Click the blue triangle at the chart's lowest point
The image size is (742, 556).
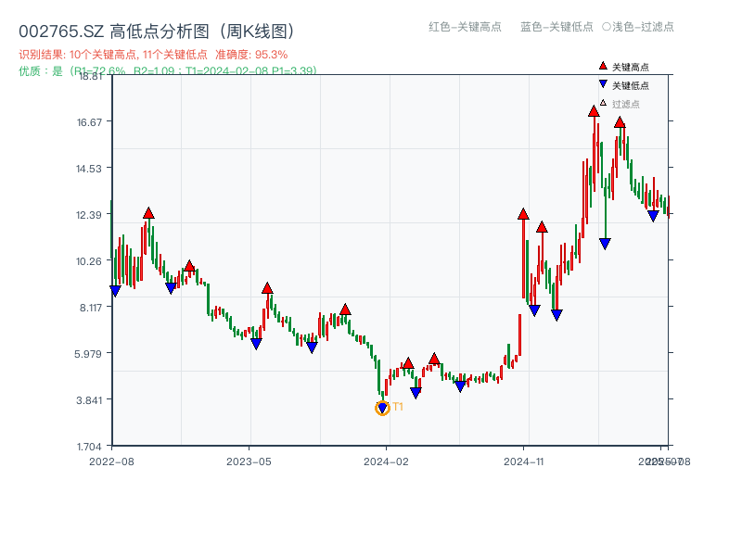click(x=381, y=406)
